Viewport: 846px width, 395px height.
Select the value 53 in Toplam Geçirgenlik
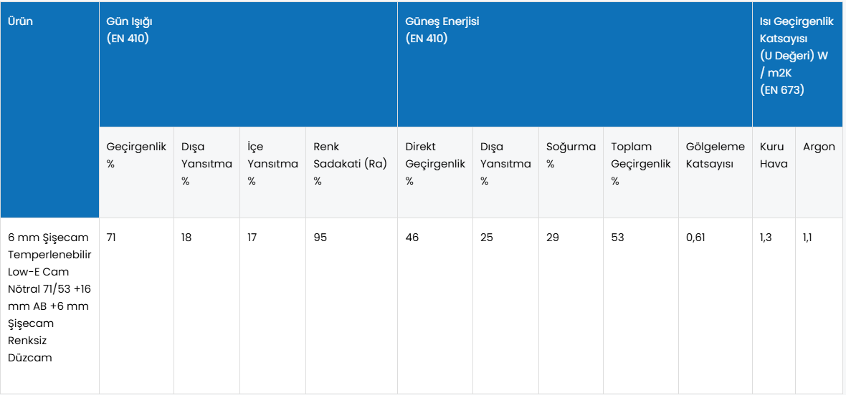point(617,238)
